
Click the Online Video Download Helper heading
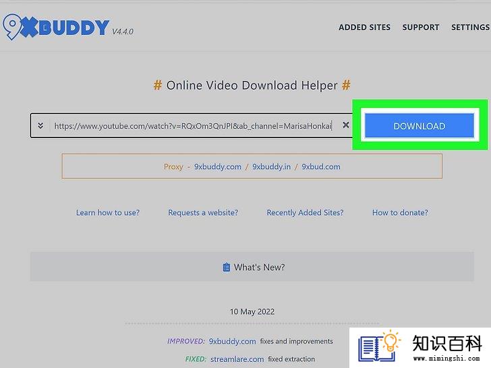pos(252,86)
